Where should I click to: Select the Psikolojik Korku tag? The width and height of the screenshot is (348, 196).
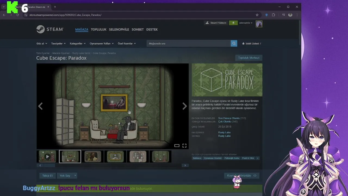coord(232,158)
